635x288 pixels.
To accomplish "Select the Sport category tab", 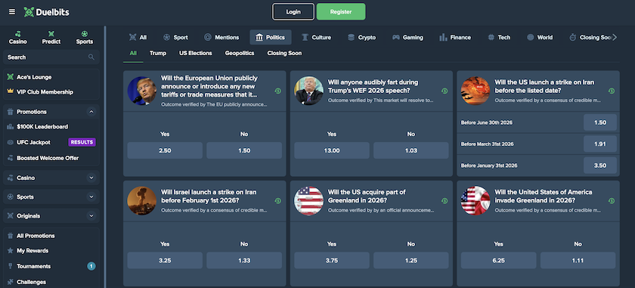I will [x=175, y=37].
